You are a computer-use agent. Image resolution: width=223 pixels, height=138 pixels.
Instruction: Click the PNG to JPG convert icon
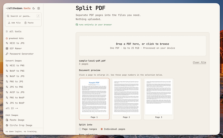(7, 82)
